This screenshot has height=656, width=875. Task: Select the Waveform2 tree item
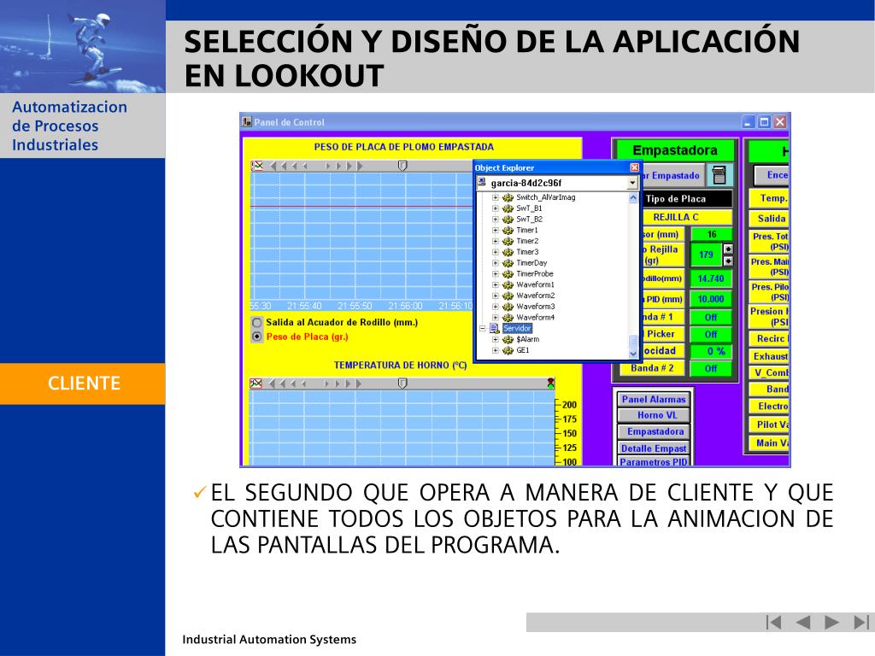tap(535, 296)
